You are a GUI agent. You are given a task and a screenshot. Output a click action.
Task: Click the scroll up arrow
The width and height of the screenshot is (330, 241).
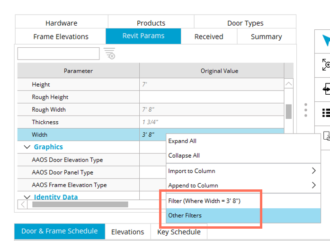click(x=288, y=84)
